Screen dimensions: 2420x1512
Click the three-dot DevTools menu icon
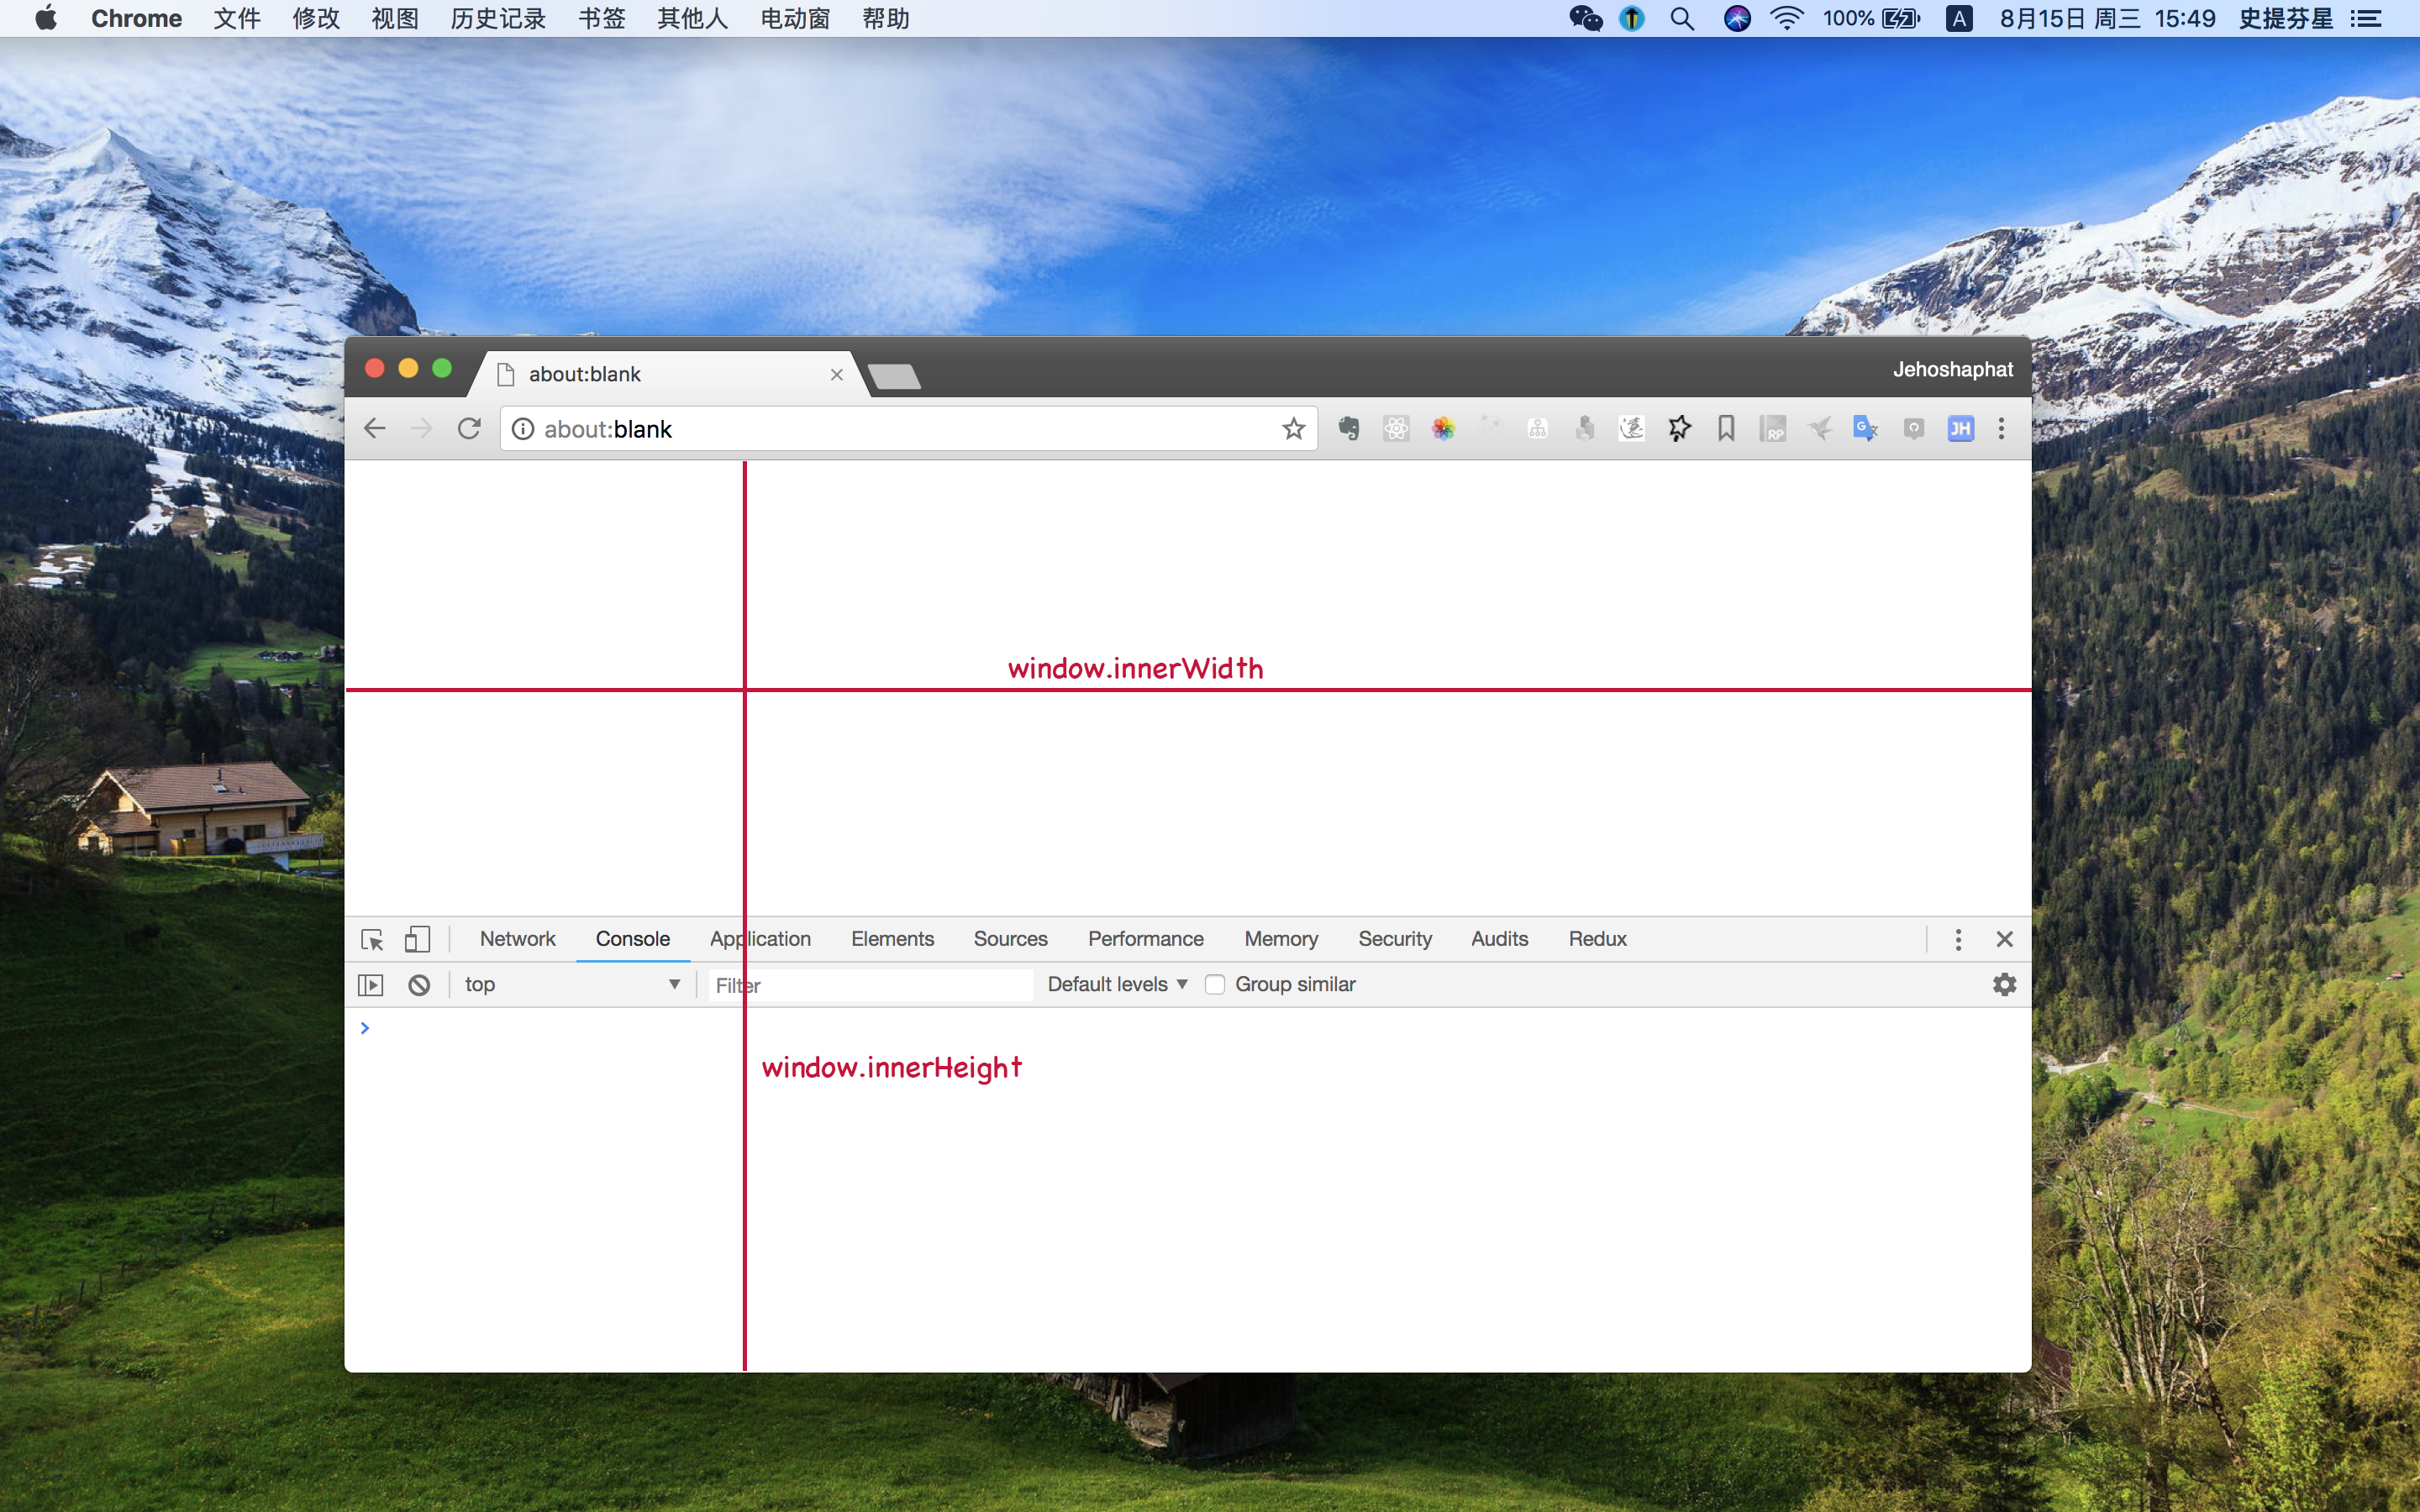[1956, 939]
